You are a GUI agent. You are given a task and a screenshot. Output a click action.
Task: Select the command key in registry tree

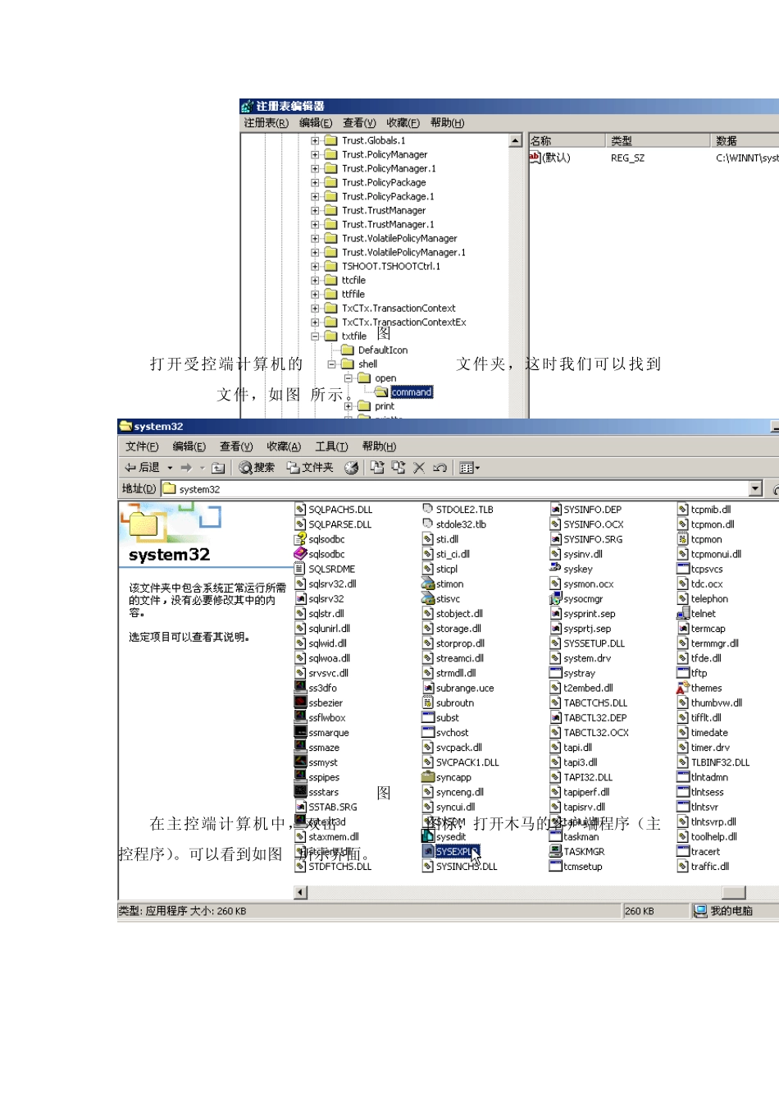[x=412, y=392]
